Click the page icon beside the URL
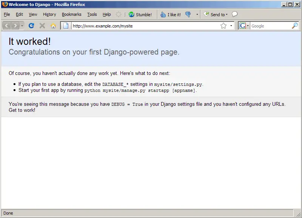This screenshot has height=218, width=302. point(66,26)
